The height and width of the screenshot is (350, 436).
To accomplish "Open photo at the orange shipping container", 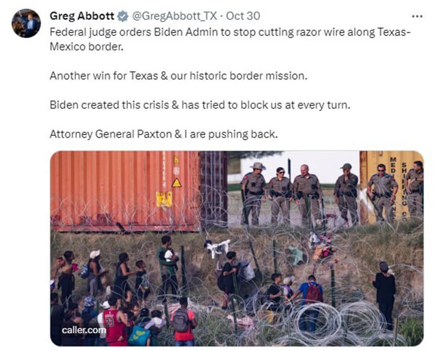I will pyautogui.click(x=125, y=191).
